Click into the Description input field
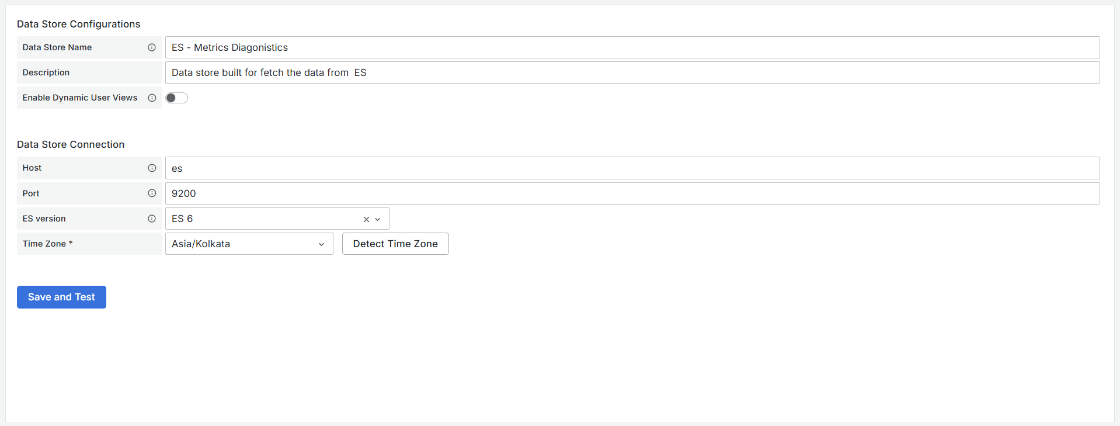Screen dimensions: 1120x426 [632, 72]
